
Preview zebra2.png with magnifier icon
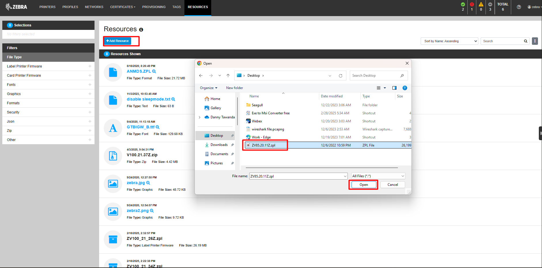152,211
